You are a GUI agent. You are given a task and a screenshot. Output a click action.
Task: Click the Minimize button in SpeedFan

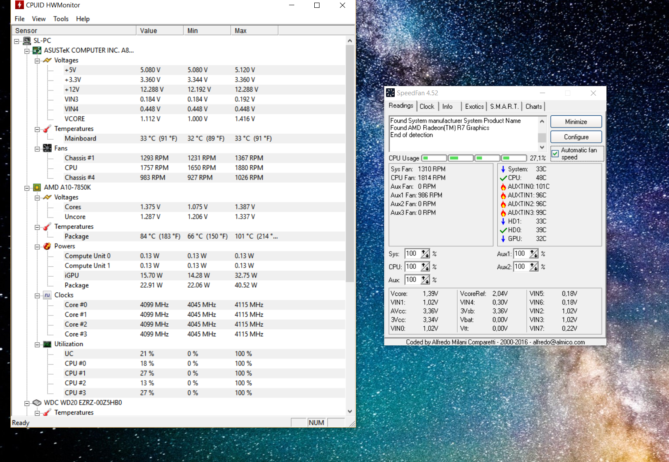(x=576, y=122)
